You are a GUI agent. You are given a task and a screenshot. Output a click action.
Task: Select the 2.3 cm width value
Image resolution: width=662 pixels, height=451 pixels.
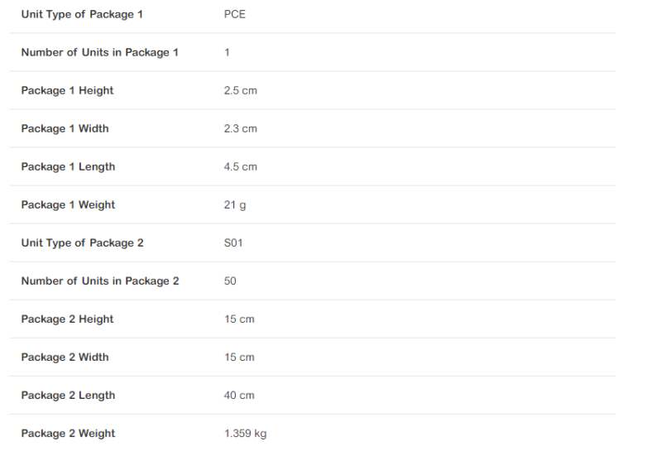(240, 128)
